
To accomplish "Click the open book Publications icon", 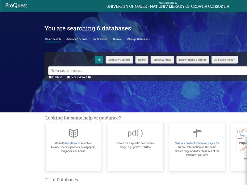I will click(x=73, y=133).
